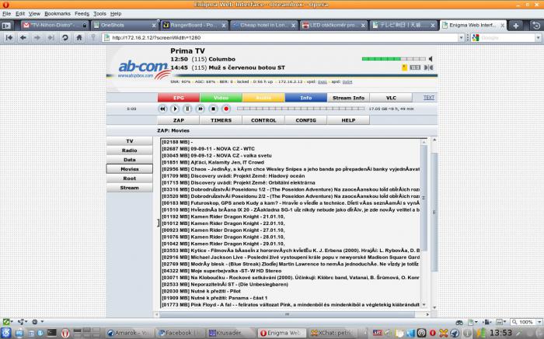Open the Bookmarks menu
The image size is (544, 339).
point(58,13)
